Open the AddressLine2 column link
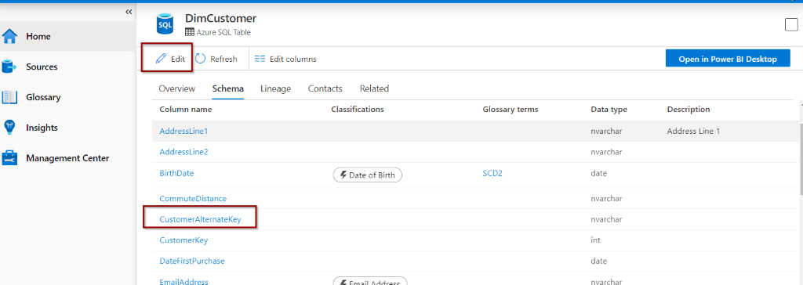This screenshot has width=803, height=285. [x=183, y=152]
